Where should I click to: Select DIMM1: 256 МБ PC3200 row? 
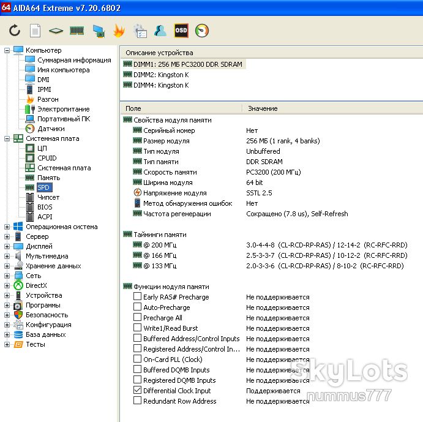click(183, 64)
